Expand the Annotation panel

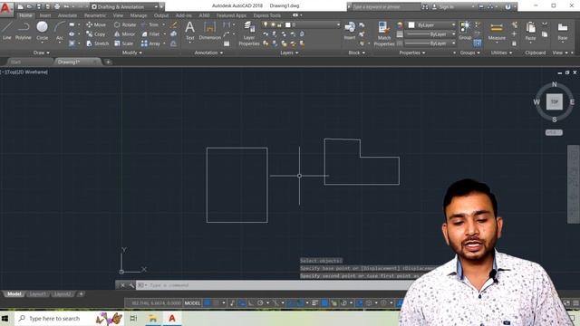click(208, 53)
